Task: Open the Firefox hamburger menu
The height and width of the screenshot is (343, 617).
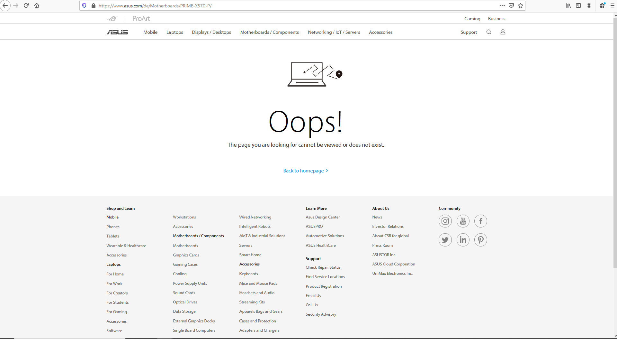Action: click(x=613, y=5)
